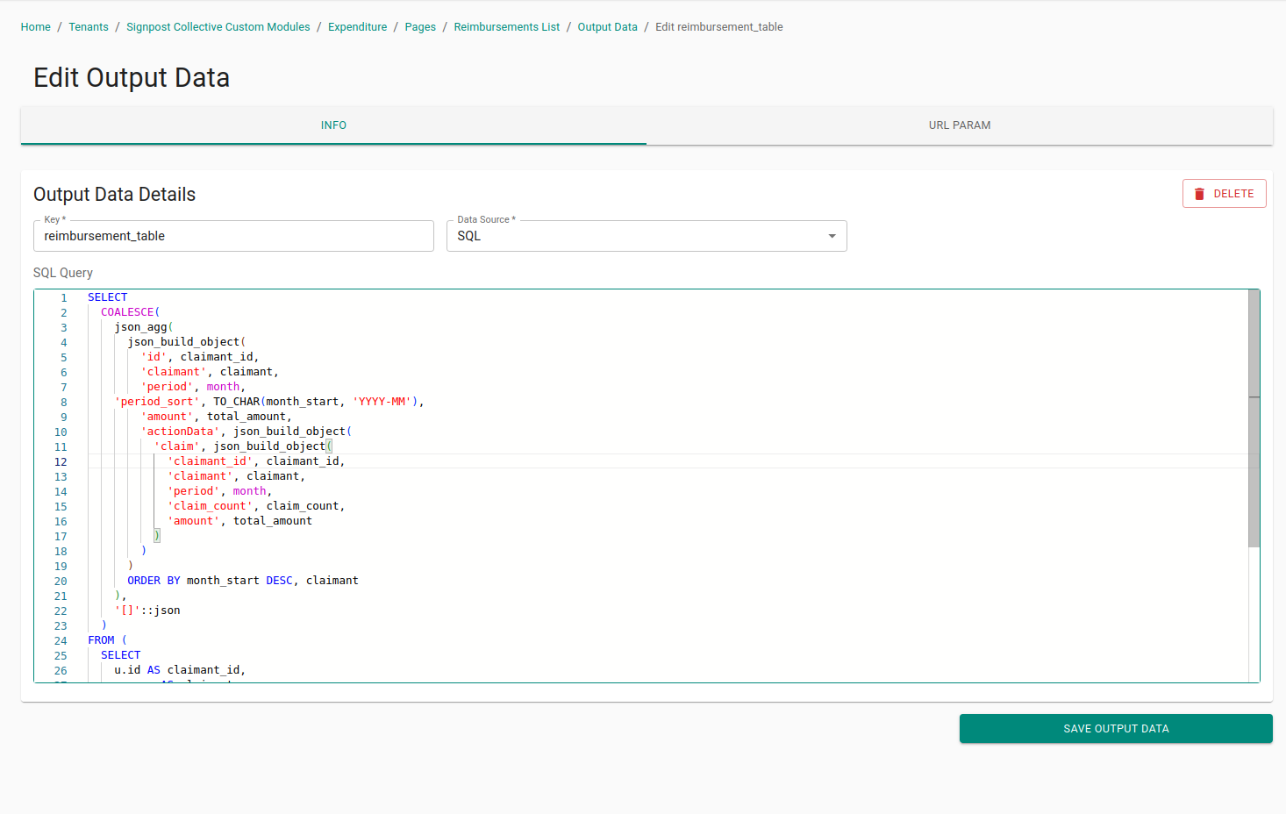This screenshot has width=1286, height=814.
Task: Click ORDER BY text on line 20
Action: (x=154, y=581)
